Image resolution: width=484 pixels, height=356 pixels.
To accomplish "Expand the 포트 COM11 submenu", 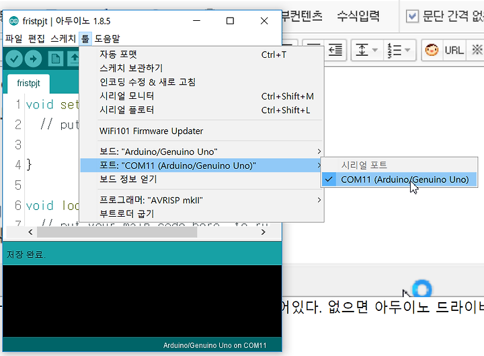I will [x=202, y=166].
